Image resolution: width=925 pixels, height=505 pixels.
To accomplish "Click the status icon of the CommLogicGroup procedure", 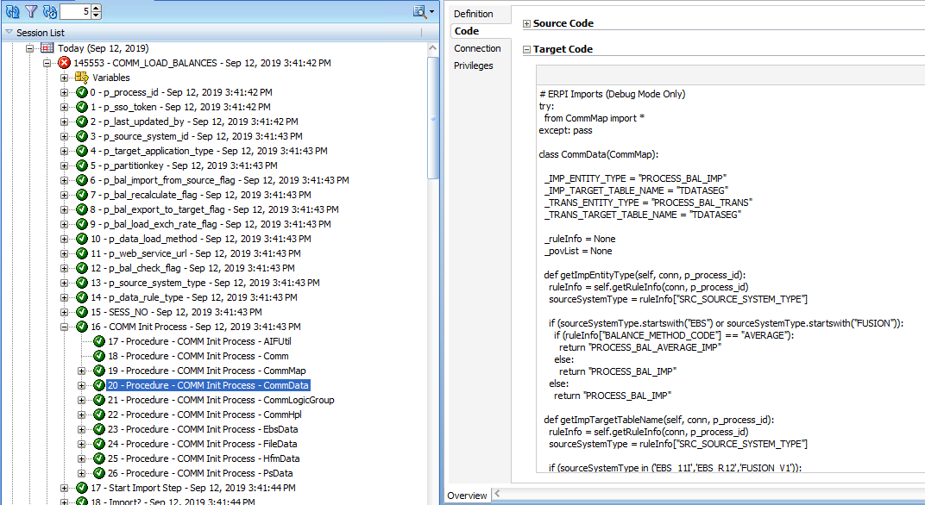I will [99, 400].
